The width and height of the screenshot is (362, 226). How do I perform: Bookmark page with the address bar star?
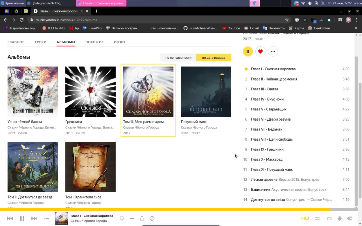coord(287,20)
